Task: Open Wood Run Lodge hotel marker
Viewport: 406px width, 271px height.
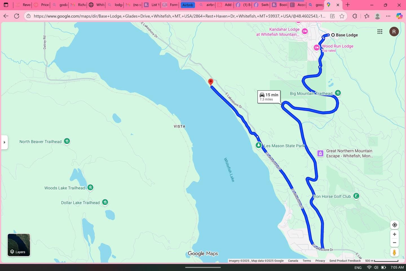Action: coord(317,48)
